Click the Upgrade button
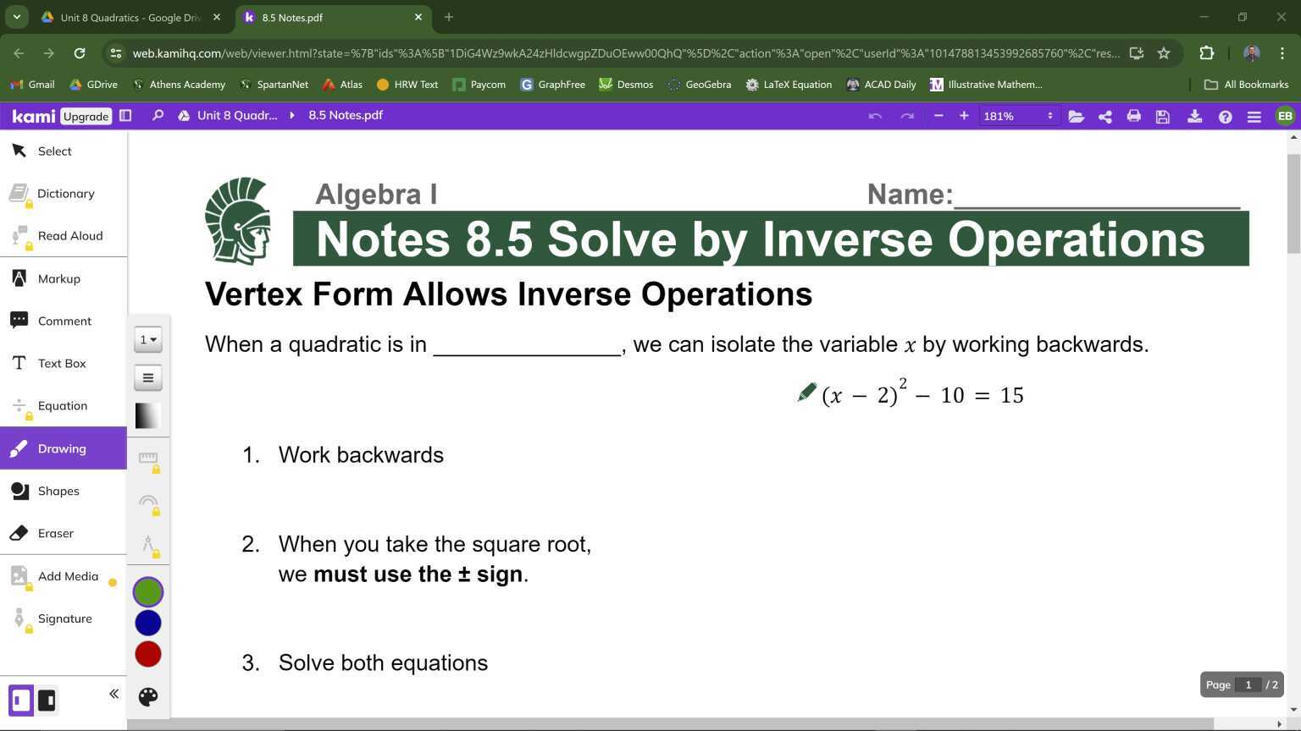 85,116
